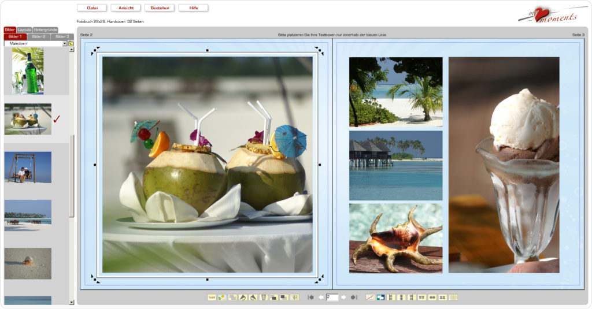592x309 pixels.
Task: Select the green bottle thumbnail
Action: tap(28, 70)
